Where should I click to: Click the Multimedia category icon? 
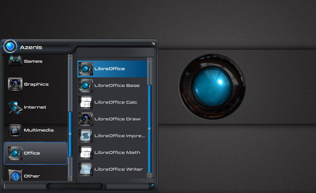15,130
